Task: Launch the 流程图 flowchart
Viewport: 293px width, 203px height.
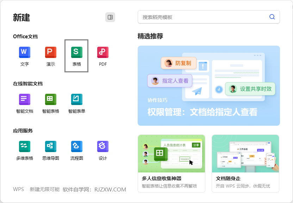Action: point(77,150)
